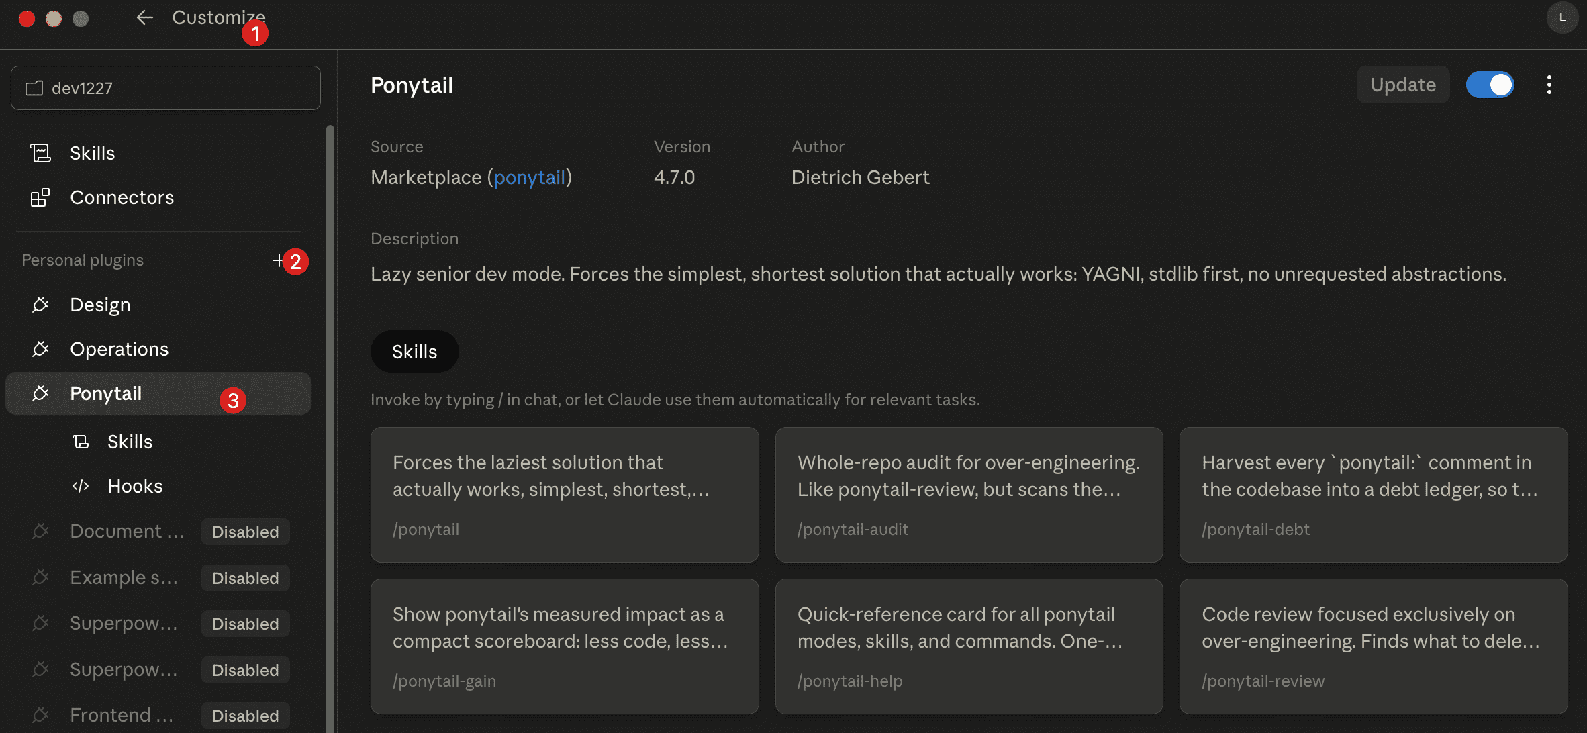Click the Personal plugins section label
This screenshot has height=733, width=1587.
click(x=83, y=260)
